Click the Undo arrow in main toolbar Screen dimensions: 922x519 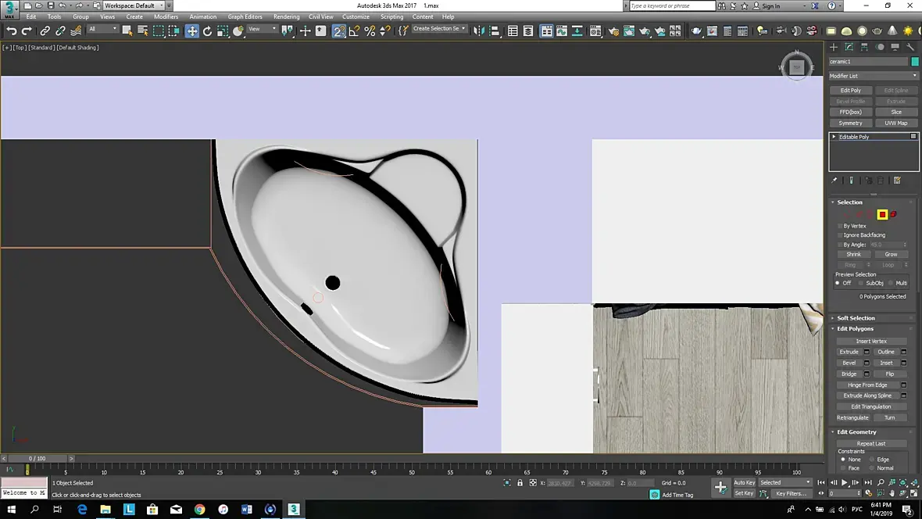(12, 31)
